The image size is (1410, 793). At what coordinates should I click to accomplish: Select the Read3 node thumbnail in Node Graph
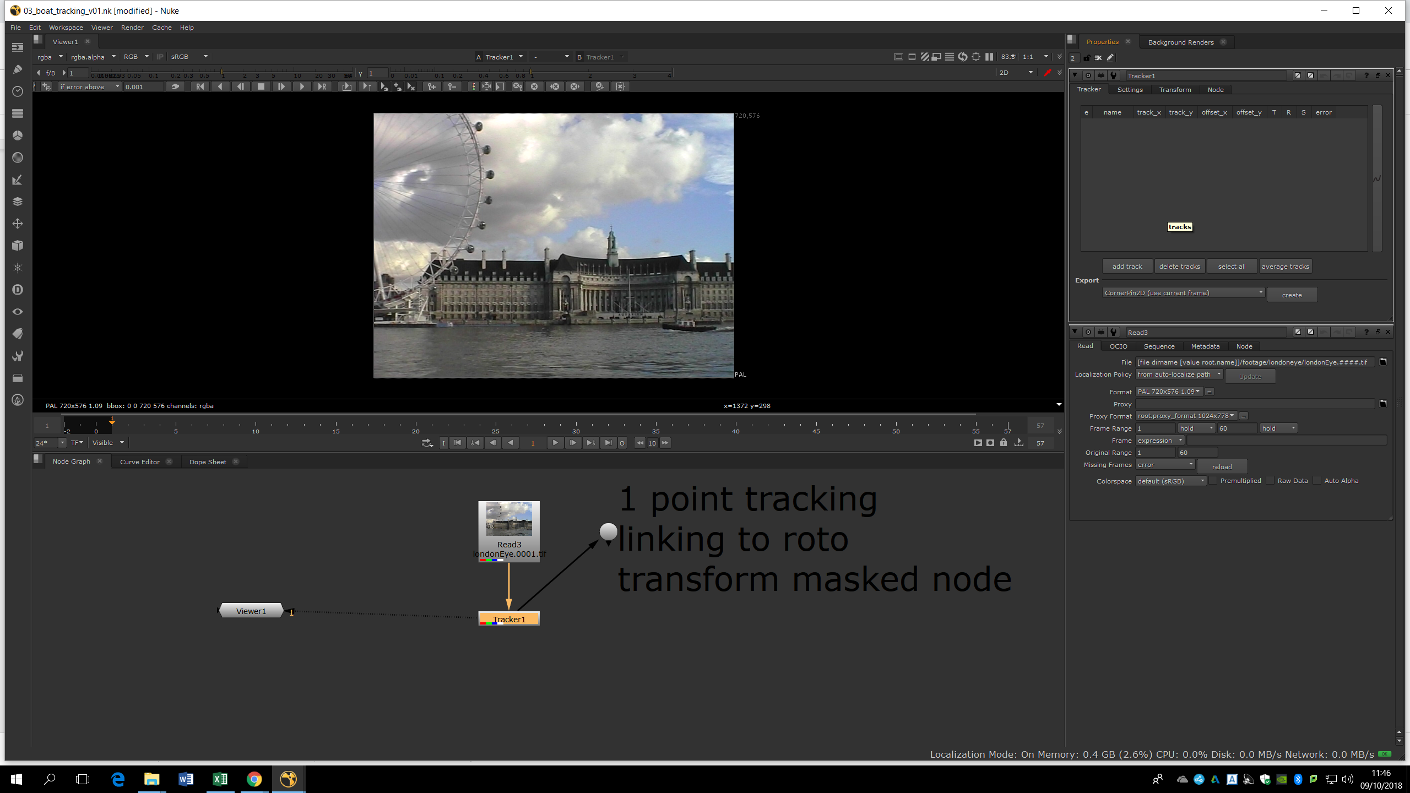[x=509, y=519]
